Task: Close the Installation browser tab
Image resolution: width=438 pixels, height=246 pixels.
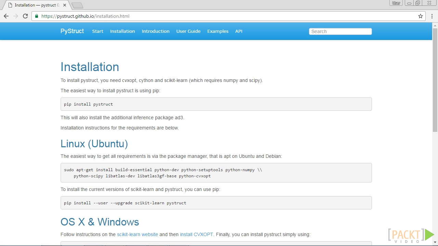Action: coord(65,5)
